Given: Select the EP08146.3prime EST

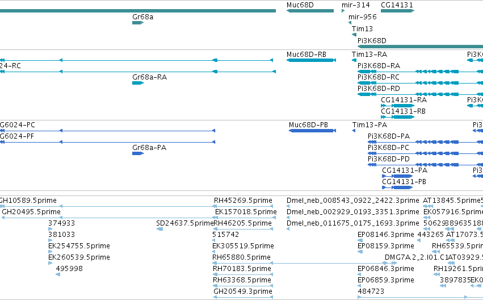Looking at the screenshot, I should point(385,235).
